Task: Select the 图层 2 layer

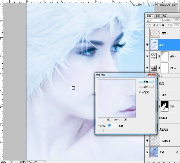Action: pos(162,84)
